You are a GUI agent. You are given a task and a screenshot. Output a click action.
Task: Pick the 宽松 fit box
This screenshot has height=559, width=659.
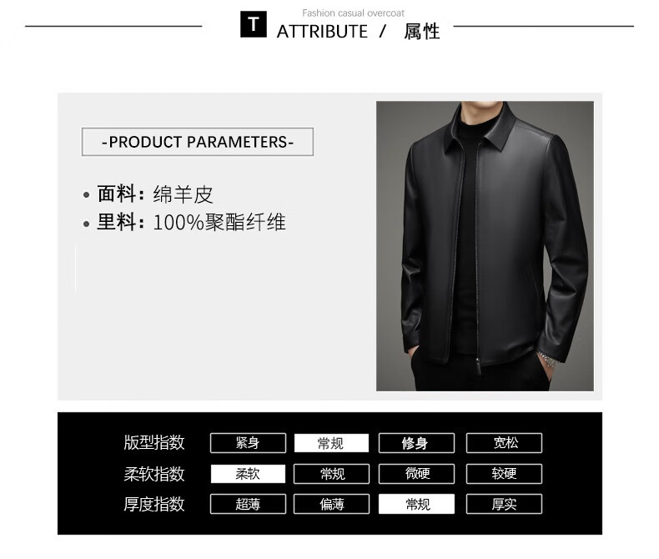click(504, 443)
